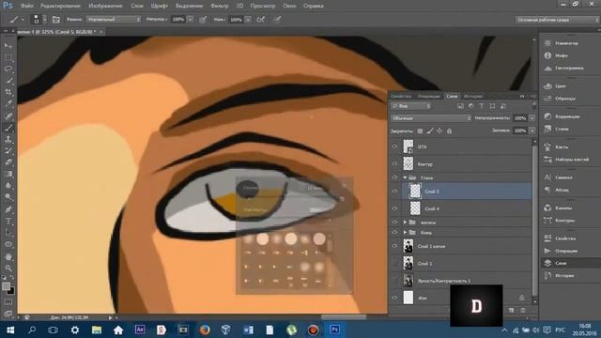Viewport: 601px width, 338px height.
Task: Hide the Контур layer
Action: [394, 163]
